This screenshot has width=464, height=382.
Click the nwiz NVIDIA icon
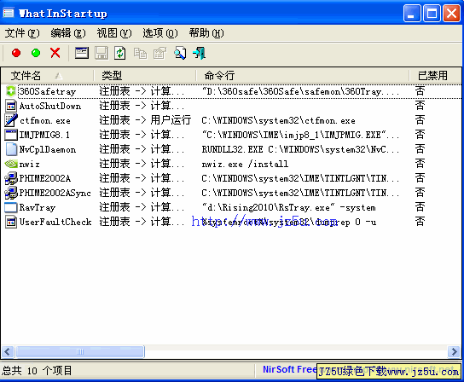point(11,164)
